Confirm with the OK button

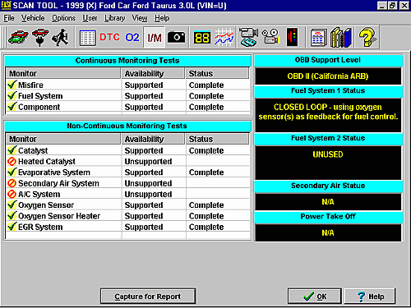[315, 297]
